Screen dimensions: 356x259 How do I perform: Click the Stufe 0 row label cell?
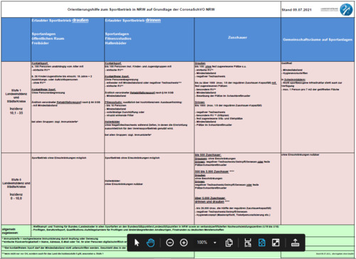[16, 189]
